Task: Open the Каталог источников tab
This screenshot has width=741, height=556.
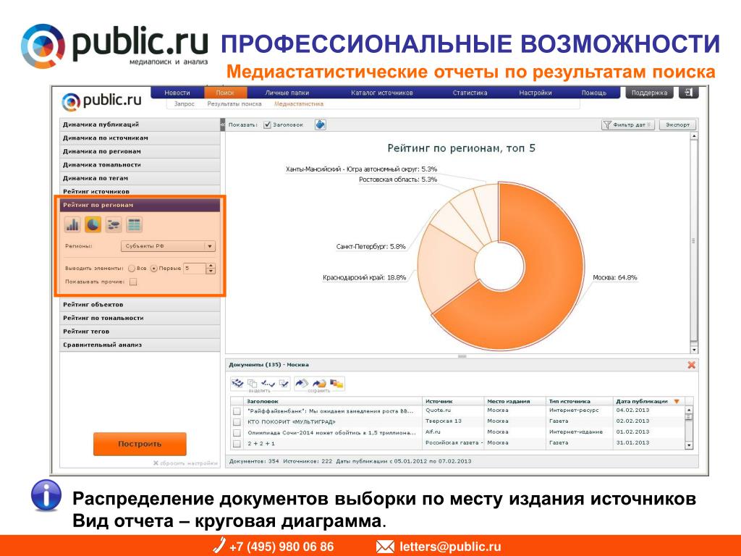Action: (x=382, y=93)
